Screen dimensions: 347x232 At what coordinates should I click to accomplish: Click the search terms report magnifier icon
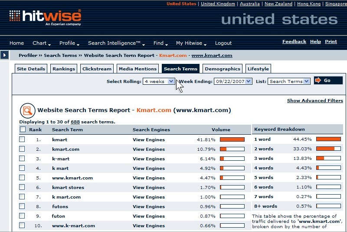(x=27, y=110)
